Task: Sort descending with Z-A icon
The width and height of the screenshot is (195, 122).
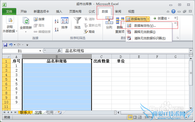Action: (x=56, y=30)
